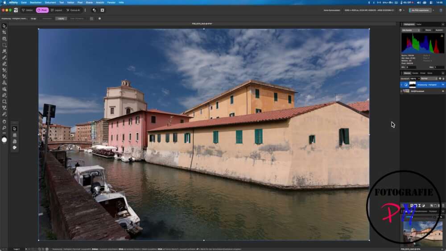
Task: Open the blend mode Normal dropdown
Action: coord(429,79)
